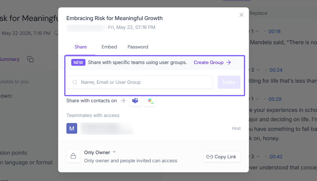Focus the Name, Email or User Group field
This screenshot has height=181, width=317.
coord(140,82)
